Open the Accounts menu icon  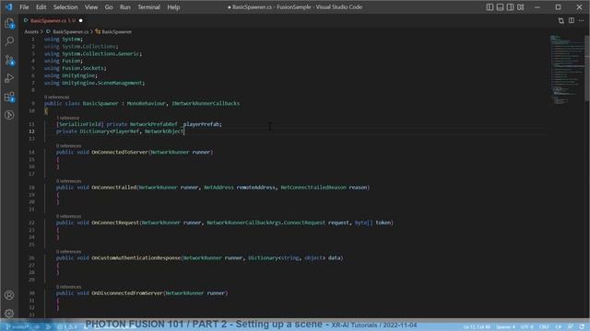[9, 295]
